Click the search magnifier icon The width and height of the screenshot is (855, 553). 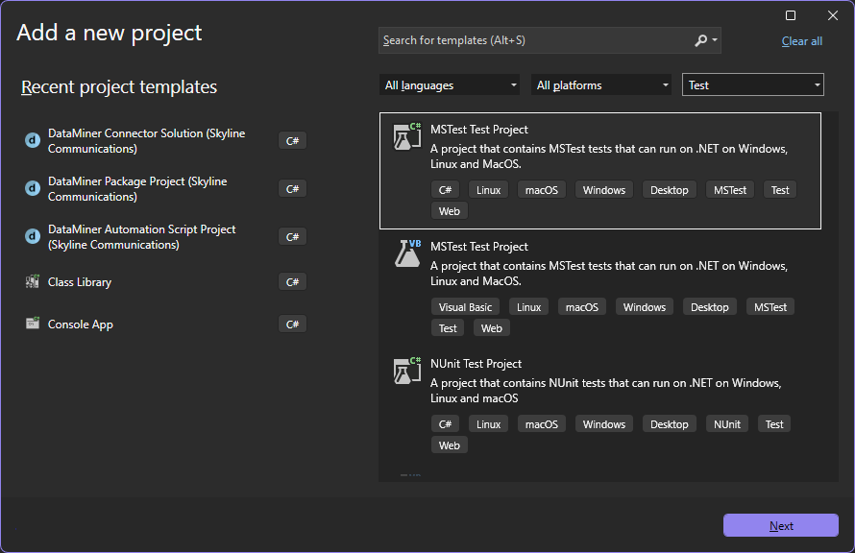700,40
